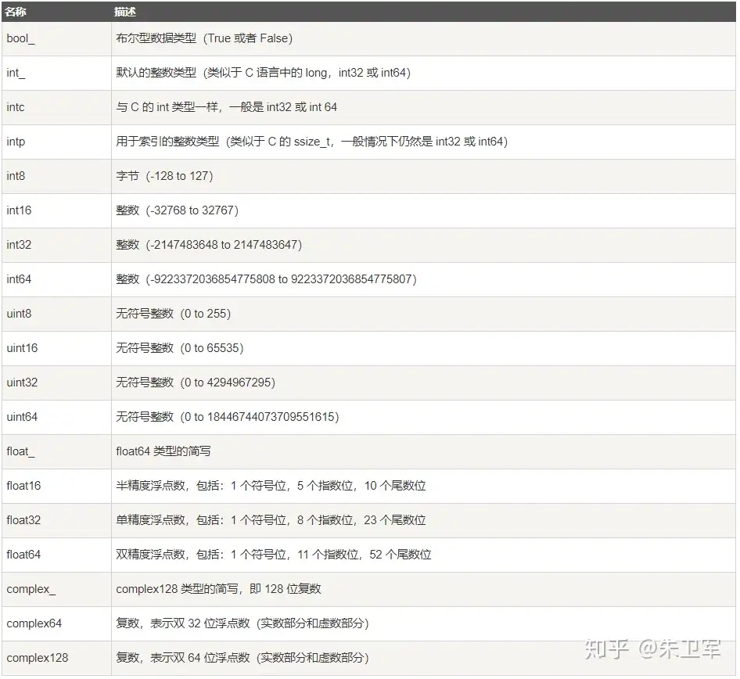Select the uint64 name cell
Viewport: 740px width, 679px height.
[x=56, y=418]
